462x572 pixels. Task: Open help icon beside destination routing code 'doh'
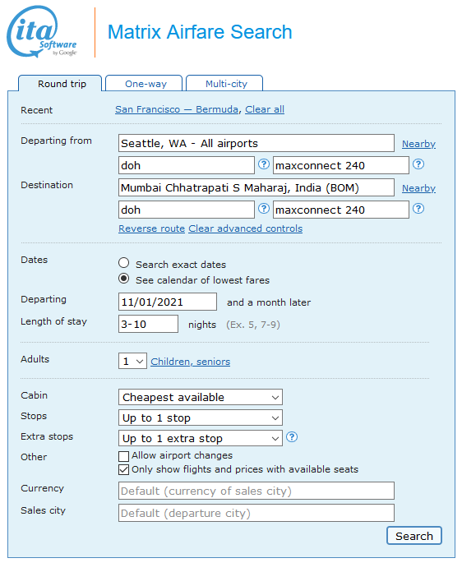264,209
